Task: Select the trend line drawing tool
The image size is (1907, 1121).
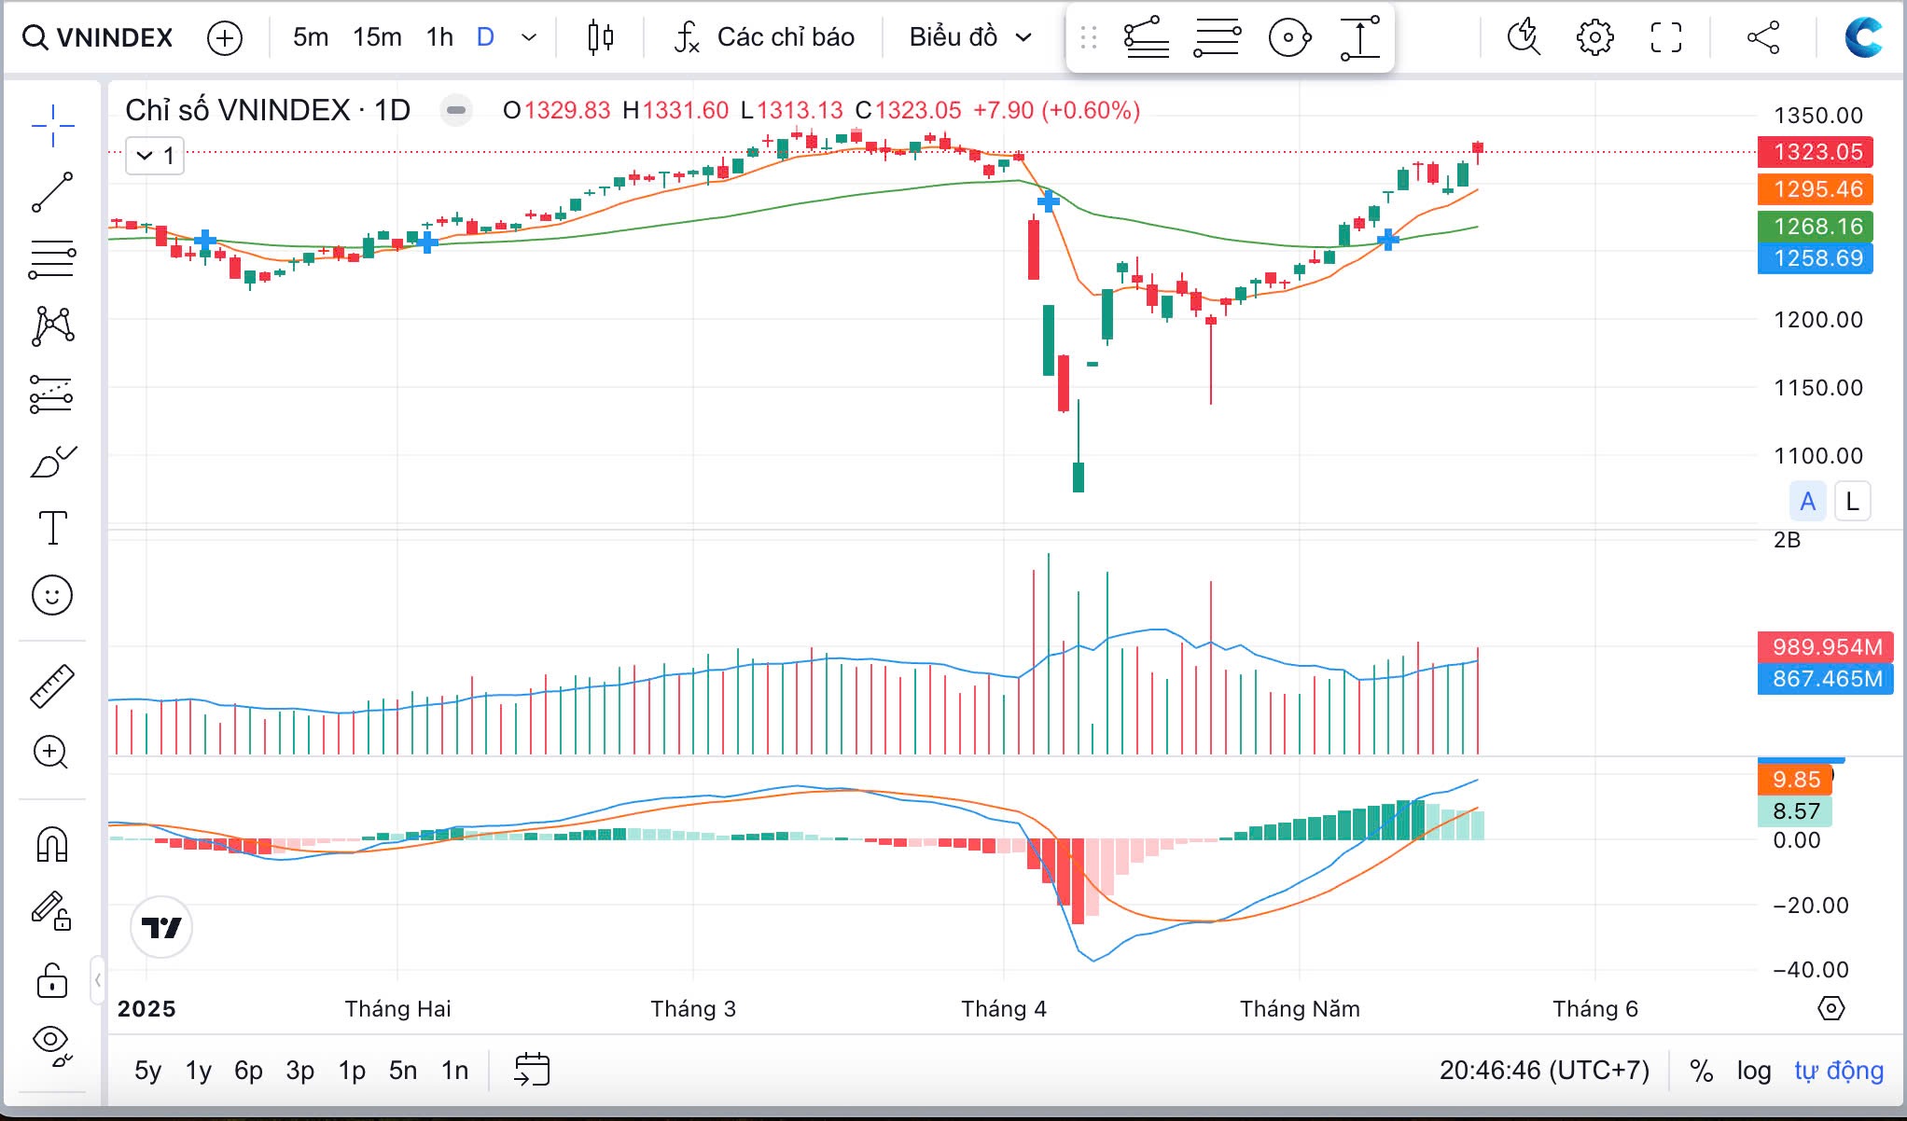Action: click(52, 192)
